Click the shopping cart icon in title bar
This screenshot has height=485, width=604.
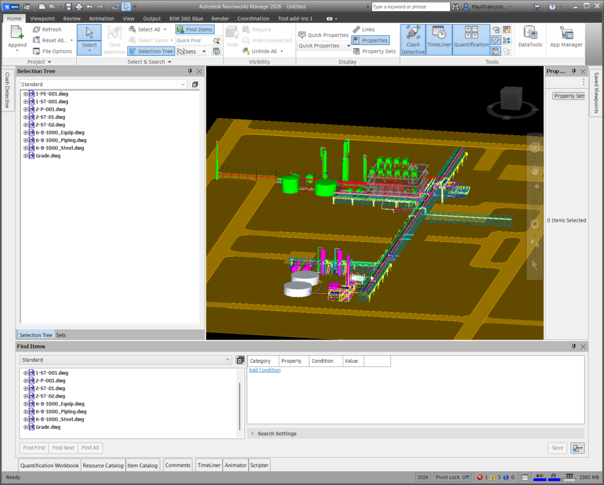[x=537, y=6]
